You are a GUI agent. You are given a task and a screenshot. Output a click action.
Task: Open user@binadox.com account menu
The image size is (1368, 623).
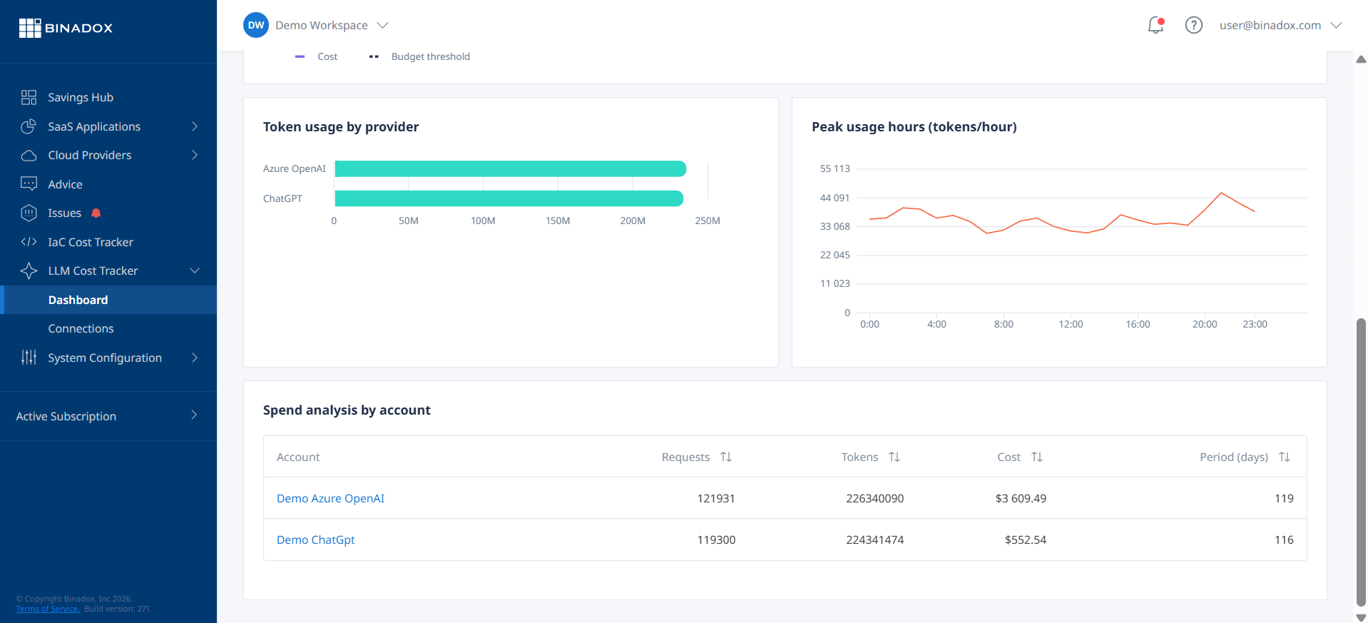tap(1280, 25)
